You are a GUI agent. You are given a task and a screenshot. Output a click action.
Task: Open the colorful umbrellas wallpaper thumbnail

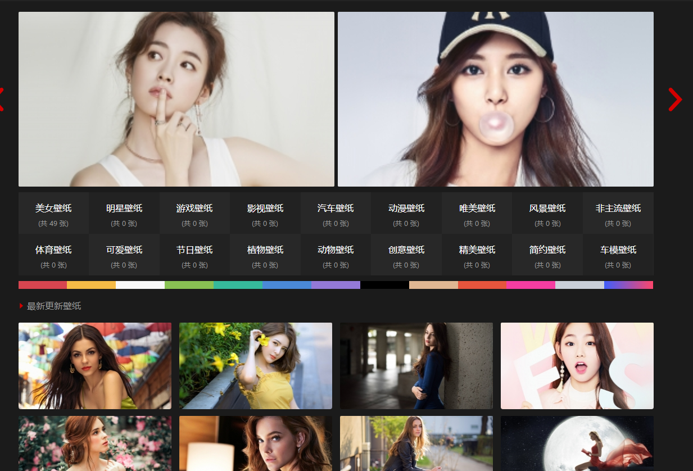click(x=94, y=365)
